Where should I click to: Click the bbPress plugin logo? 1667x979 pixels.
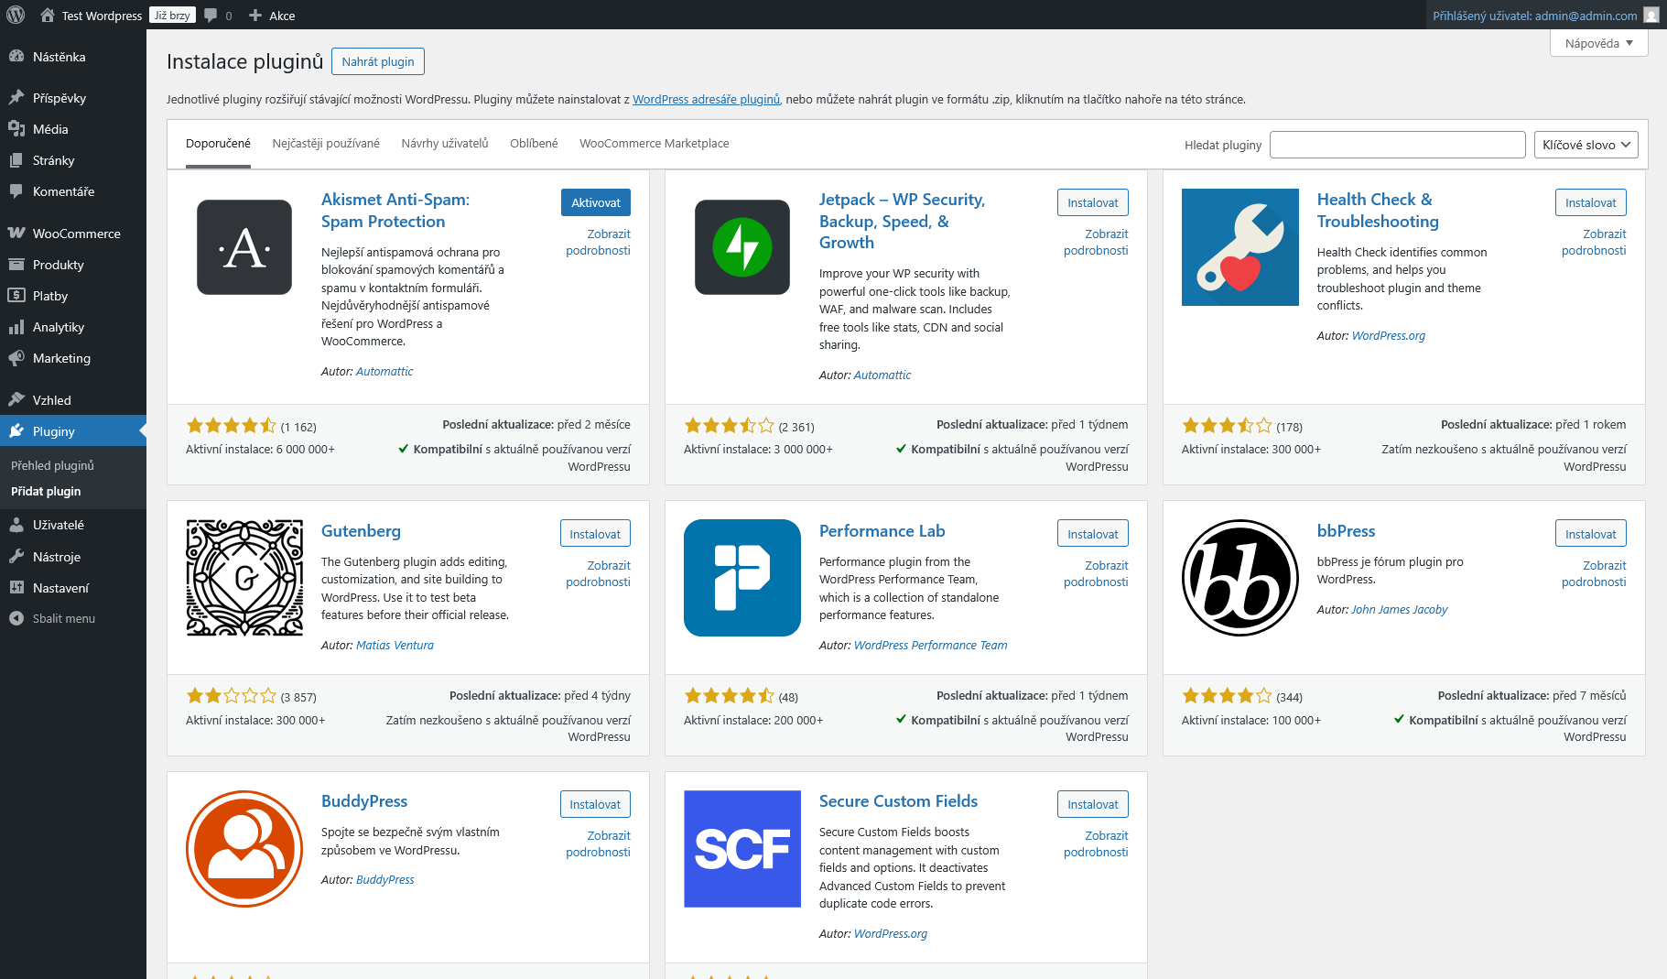coord(1239,578)
